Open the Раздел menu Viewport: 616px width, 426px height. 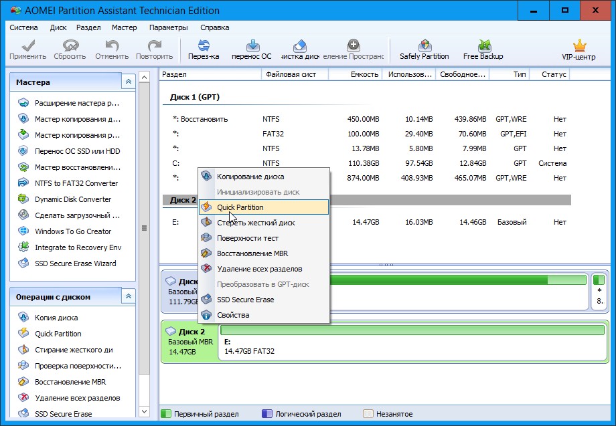pyautogui.click(x=88, y=27)
